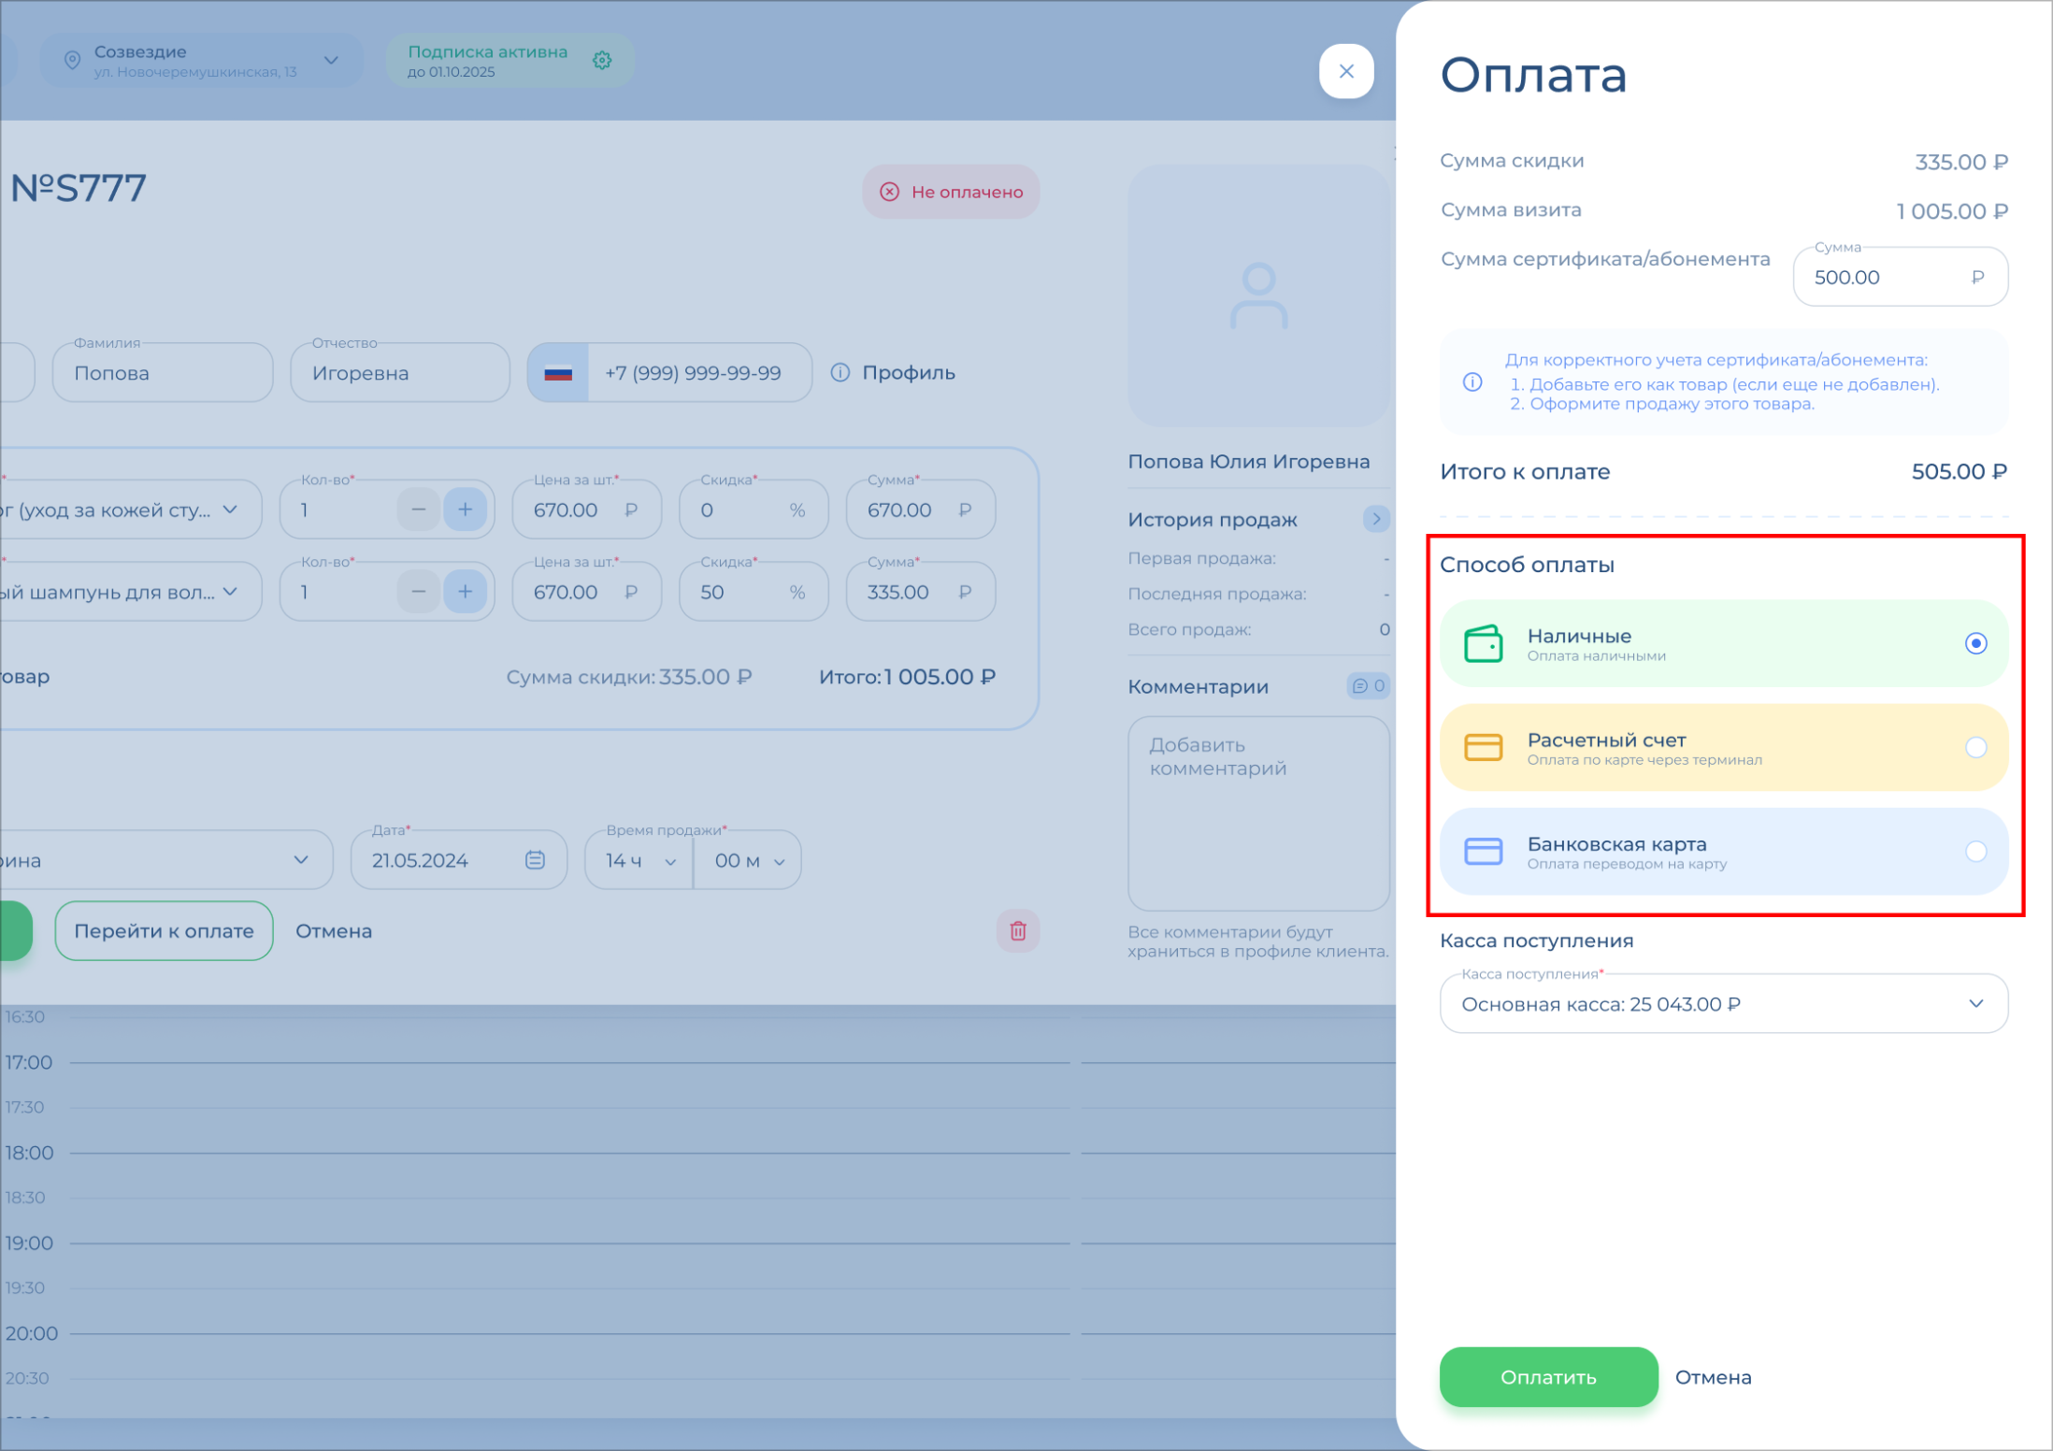Open the Касса поступления dropdown

(x=1723, y=1004)
